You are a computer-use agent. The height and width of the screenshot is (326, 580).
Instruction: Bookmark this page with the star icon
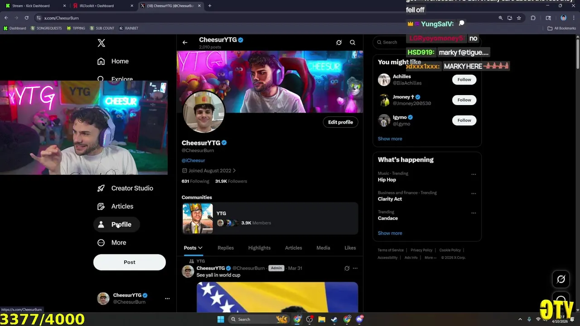click(519, 18)
